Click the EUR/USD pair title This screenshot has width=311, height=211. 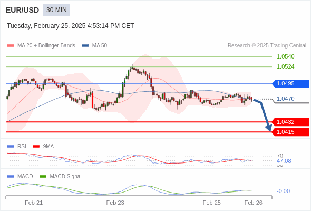pos(23,10)
